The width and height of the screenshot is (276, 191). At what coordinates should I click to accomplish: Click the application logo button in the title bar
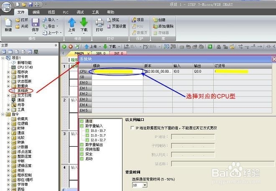[x=6, y=7]
